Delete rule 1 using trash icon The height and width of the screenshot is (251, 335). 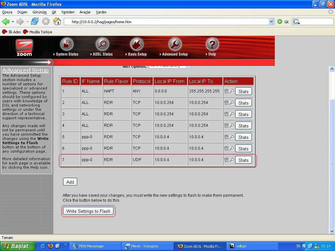(x=226, y=91)
